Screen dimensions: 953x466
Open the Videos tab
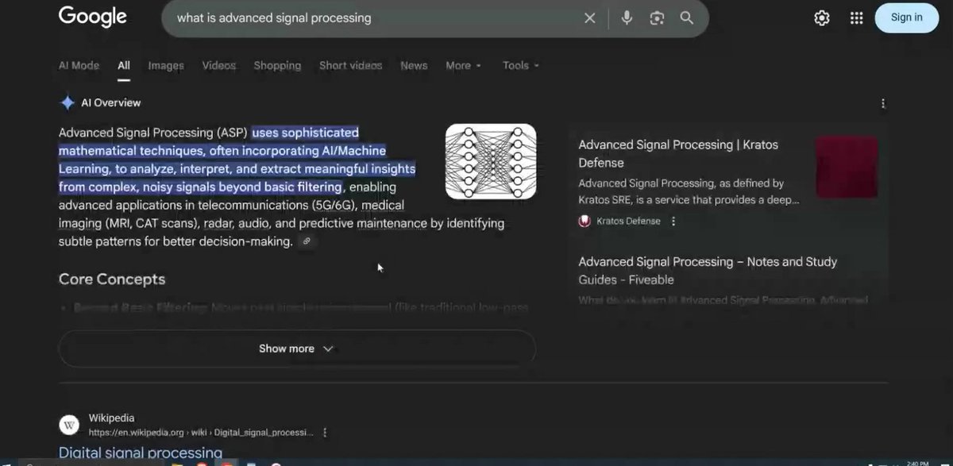[218, 66]
